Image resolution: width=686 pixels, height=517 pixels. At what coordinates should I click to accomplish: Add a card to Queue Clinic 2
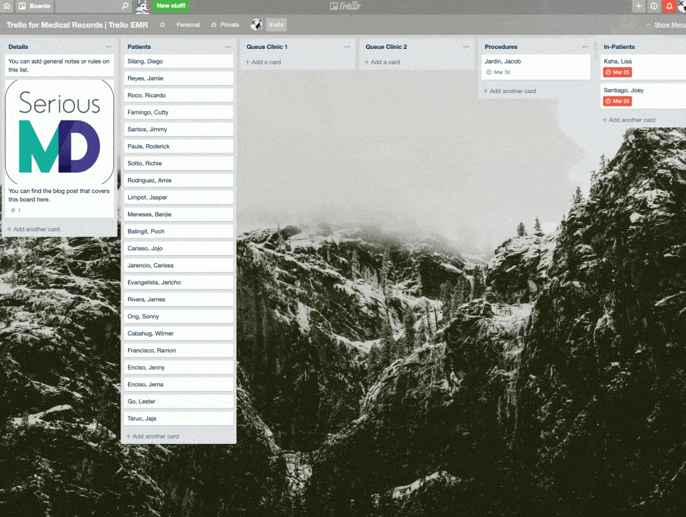[x=382, y=62]
